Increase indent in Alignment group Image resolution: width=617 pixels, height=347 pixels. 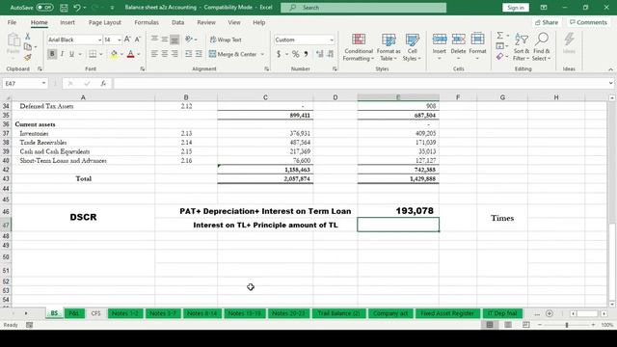199,54
